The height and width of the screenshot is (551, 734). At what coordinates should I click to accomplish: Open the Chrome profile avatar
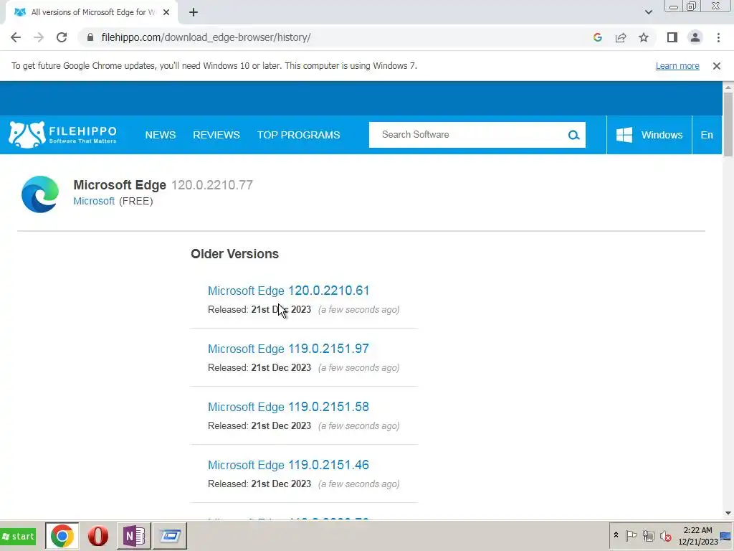tap(695, 37)
